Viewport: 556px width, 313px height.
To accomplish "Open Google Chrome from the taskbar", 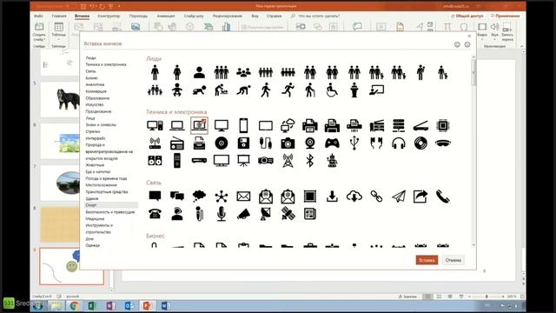I will coord(74,305).
